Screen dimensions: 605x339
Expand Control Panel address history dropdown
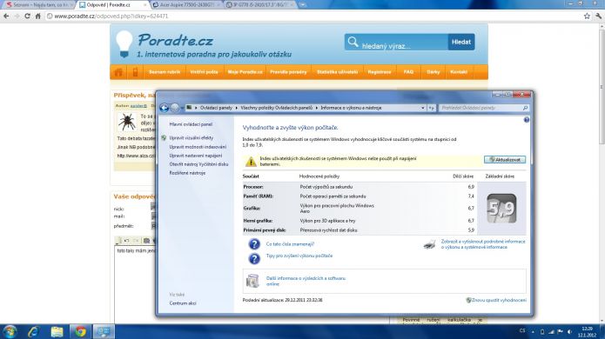(x=423, y=108)
